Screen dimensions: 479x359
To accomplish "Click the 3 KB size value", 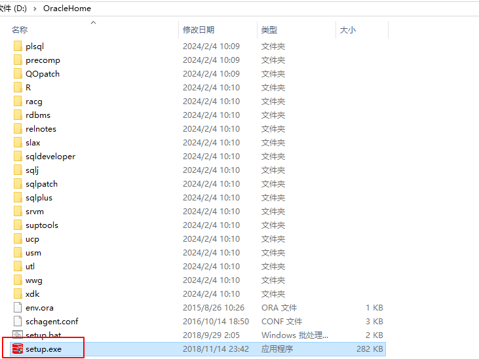I will pos(374,322).
